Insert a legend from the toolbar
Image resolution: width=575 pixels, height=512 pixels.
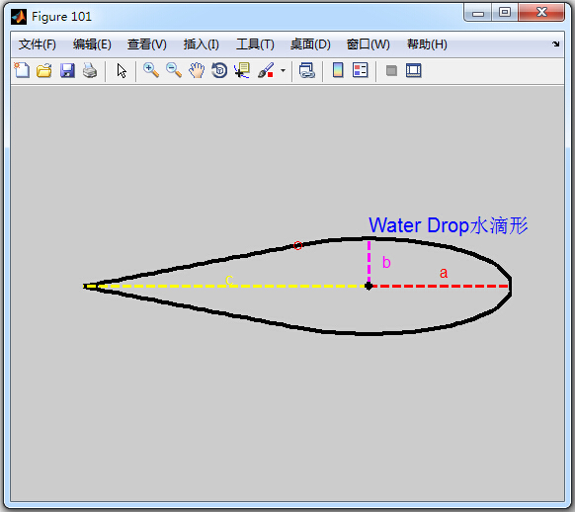(x=360, y=70)
